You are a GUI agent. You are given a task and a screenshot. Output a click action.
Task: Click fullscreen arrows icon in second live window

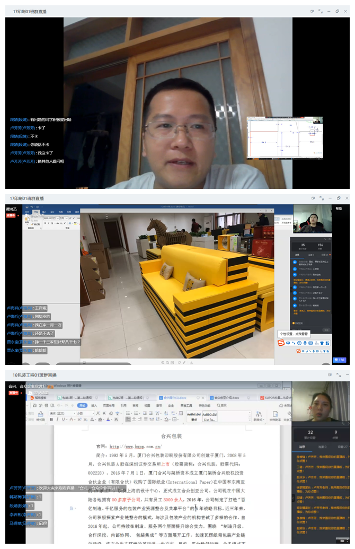(x=321, y=198)
